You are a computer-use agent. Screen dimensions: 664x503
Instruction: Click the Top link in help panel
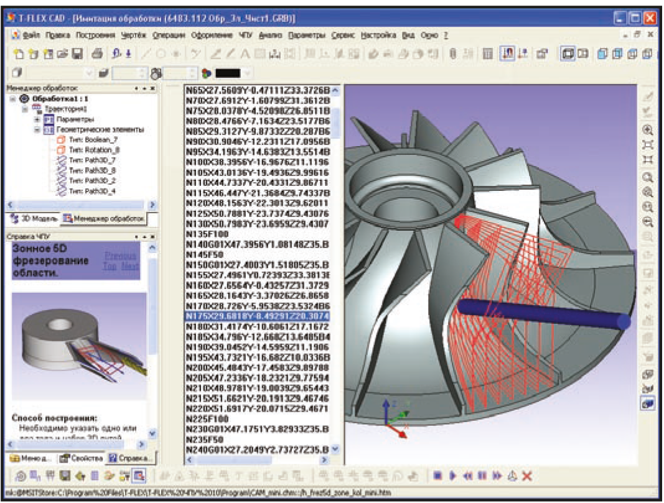click(x=110, y=266)
